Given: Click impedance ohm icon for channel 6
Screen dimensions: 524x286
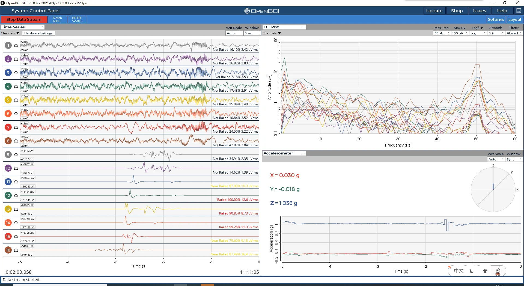Looking at the screenshot, I should click(16, 114).
